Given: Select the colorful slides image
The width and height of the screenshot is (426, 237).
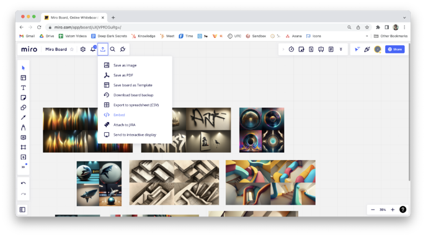Looking at the screenshot, I should point(270,182).
